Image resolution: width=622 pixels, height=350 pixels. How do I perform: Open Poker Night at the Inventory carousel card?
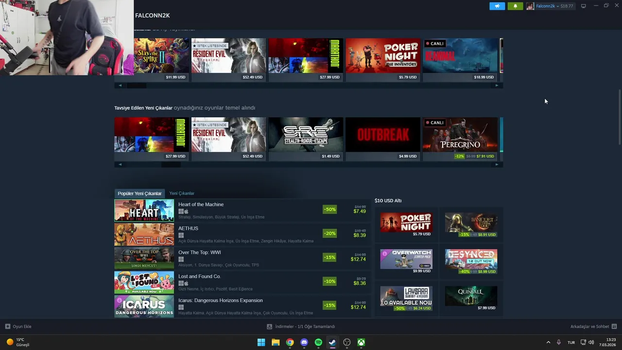point(383,59)
